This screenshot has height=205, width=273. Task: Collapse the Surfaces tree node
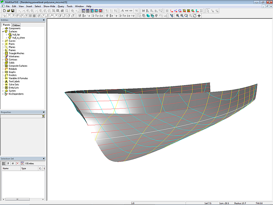[x=3, y=32]
